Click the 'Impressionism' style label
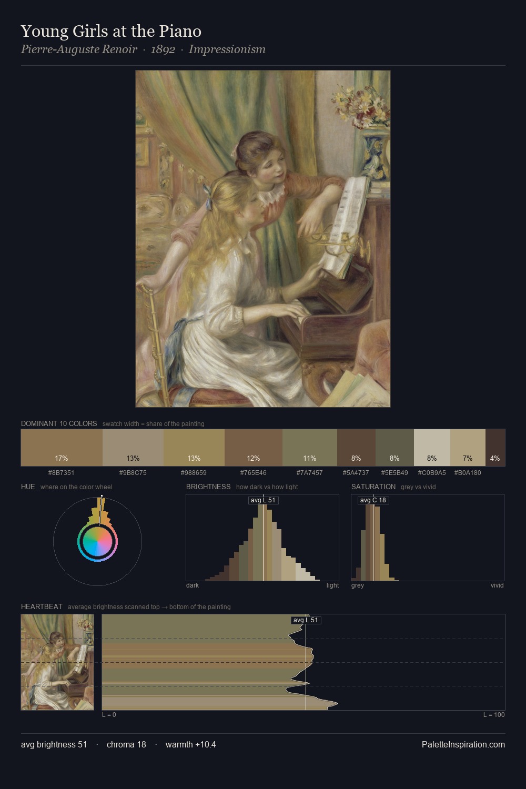This screenshot has height=789, width=526. pyautogui.click(x=227, y=49)
